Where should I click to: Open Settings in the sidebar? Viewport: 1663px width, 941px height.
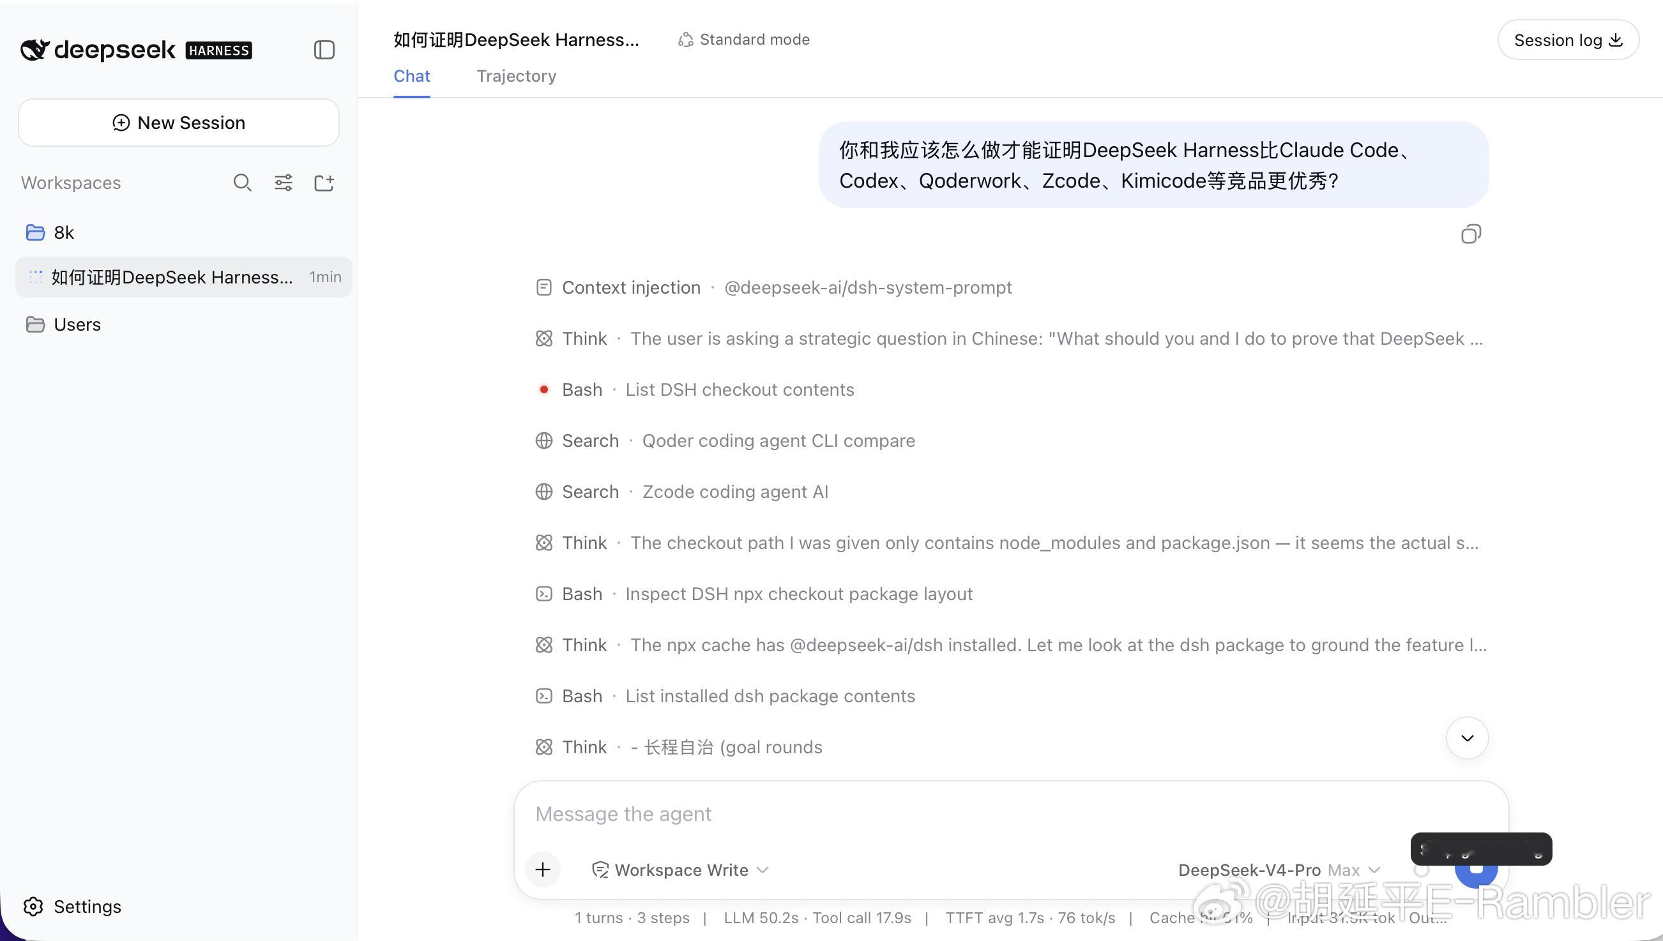(x=72, y=907)
